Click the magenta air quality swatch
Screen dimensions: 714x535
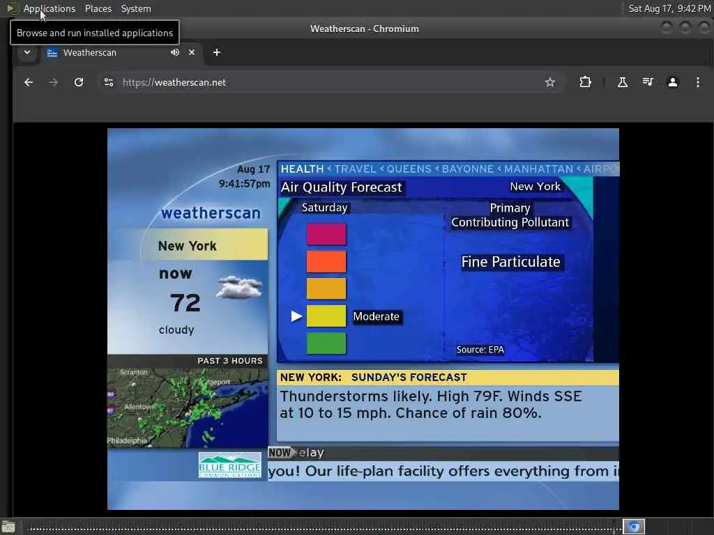(x=326, y=234)
